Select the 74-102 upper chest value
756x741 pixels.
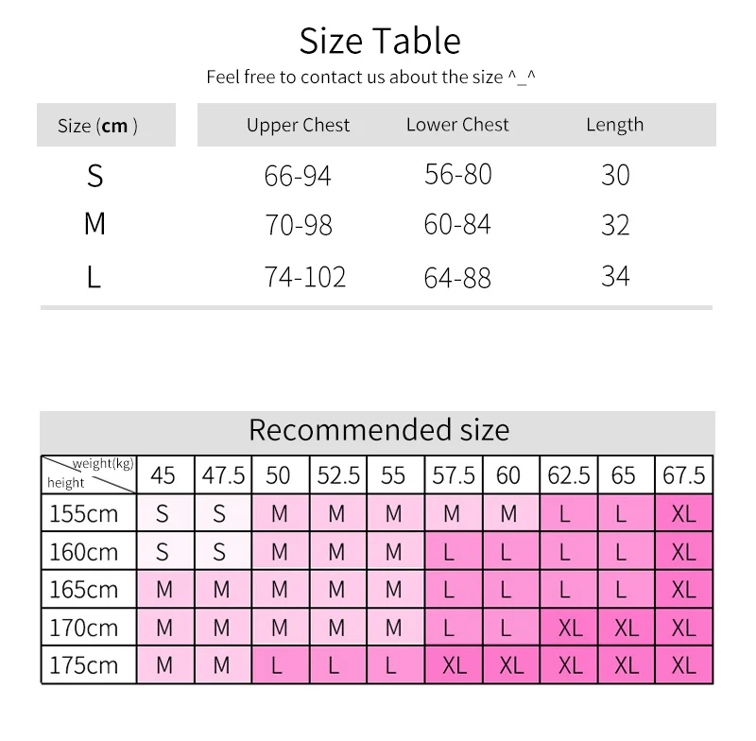pos(304,277)
